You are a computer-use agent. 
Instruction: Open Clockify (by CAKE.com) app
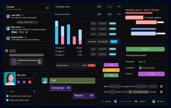pyautogui.click(x=21, y=96)
